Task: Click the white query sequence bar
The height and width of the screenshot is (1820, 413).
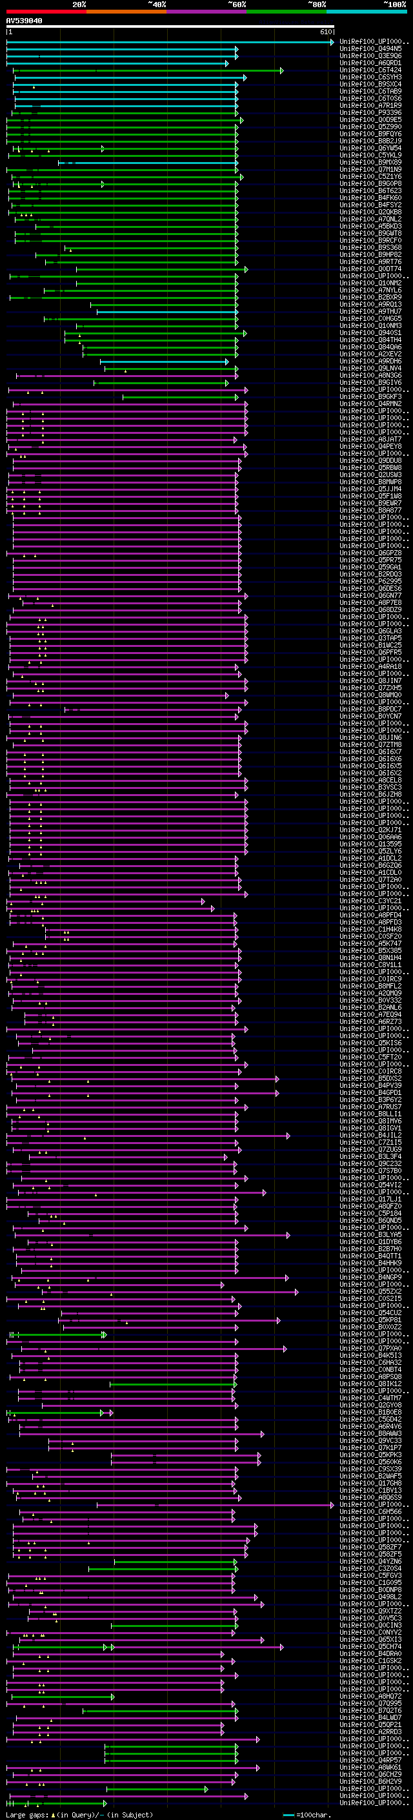Action: pyautogui.click(x=170, y=27)
